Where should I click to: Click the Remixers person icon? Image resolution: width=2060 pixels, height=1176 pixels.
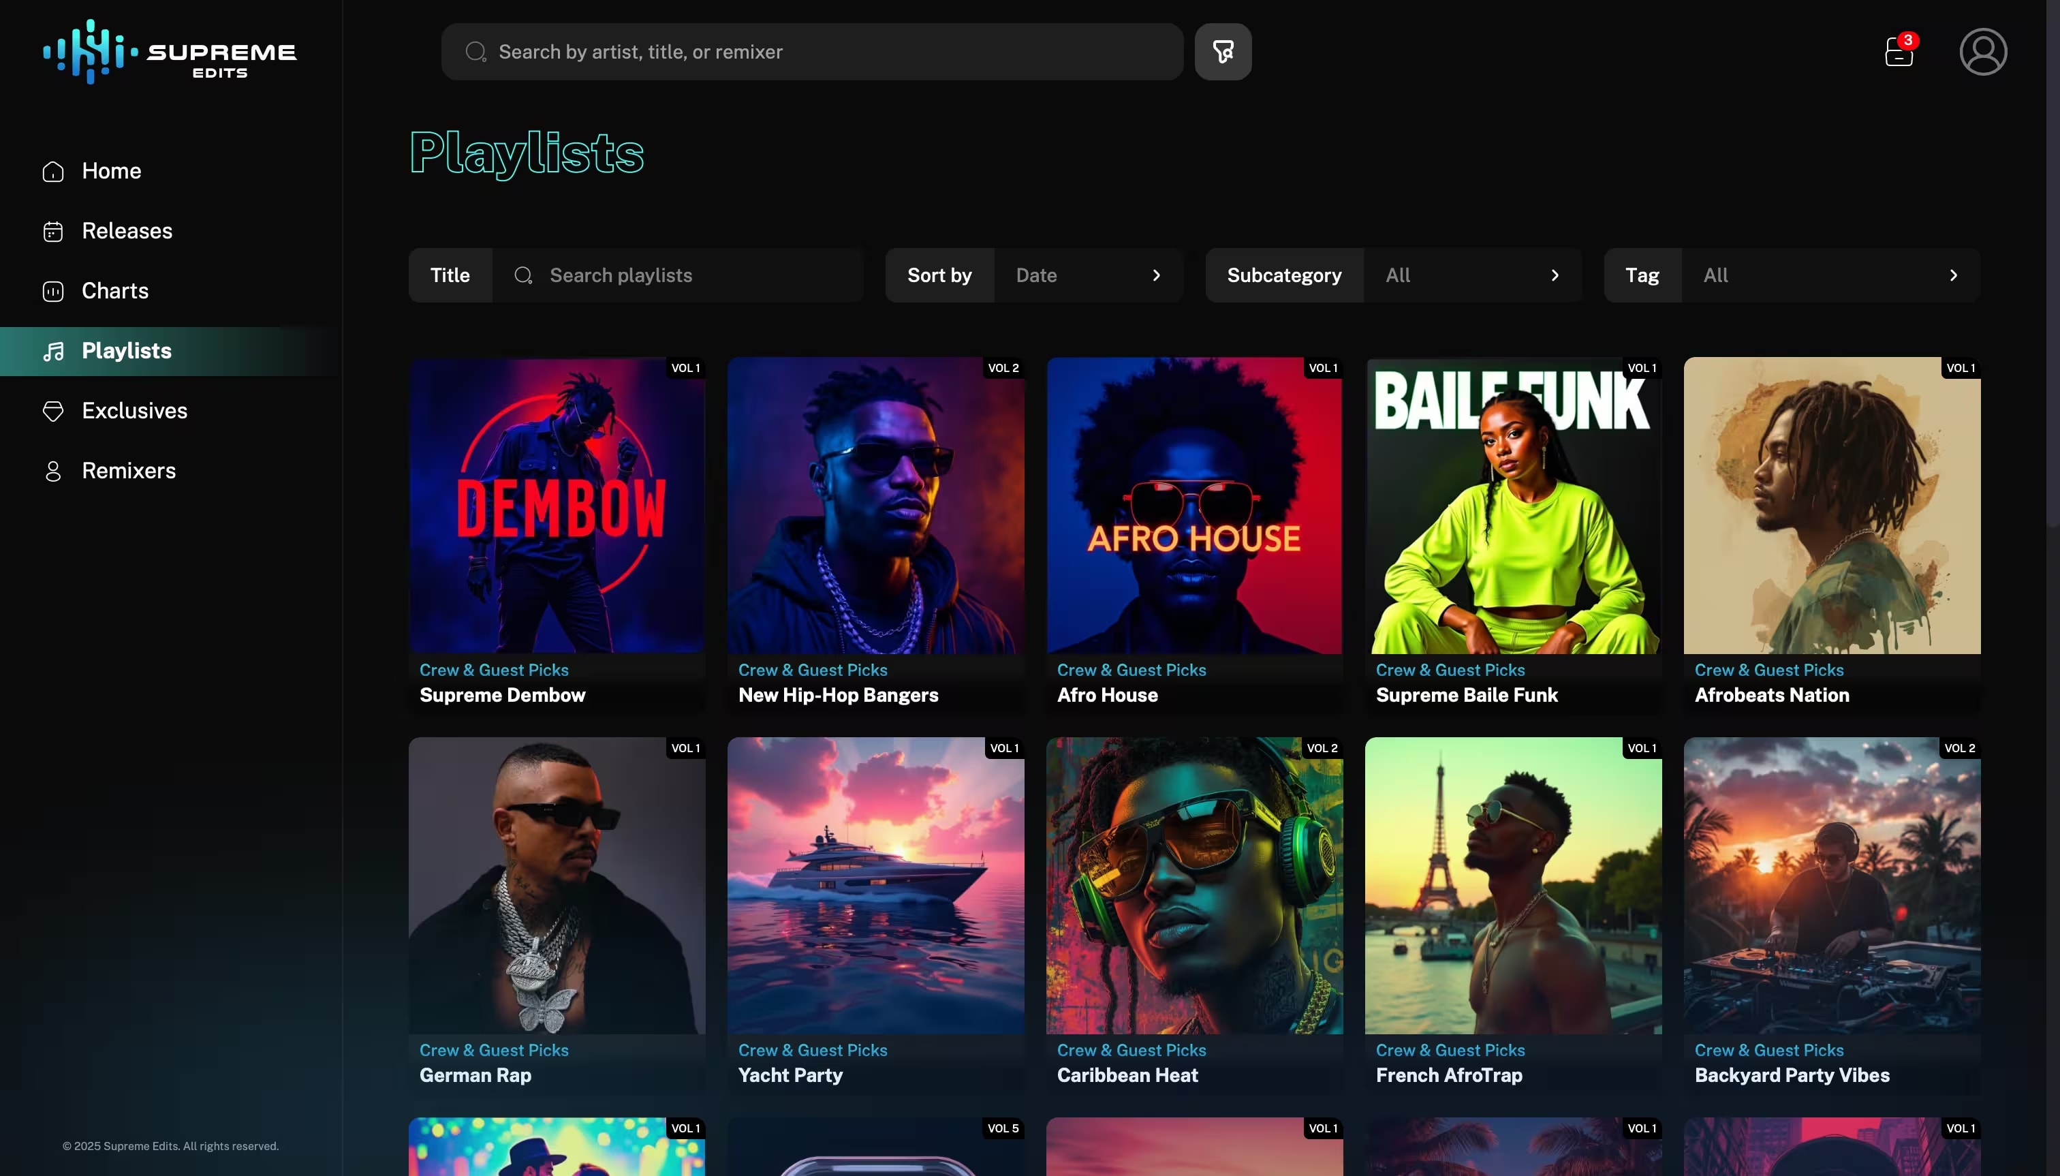pyautogui.click(x=52, y=471)
